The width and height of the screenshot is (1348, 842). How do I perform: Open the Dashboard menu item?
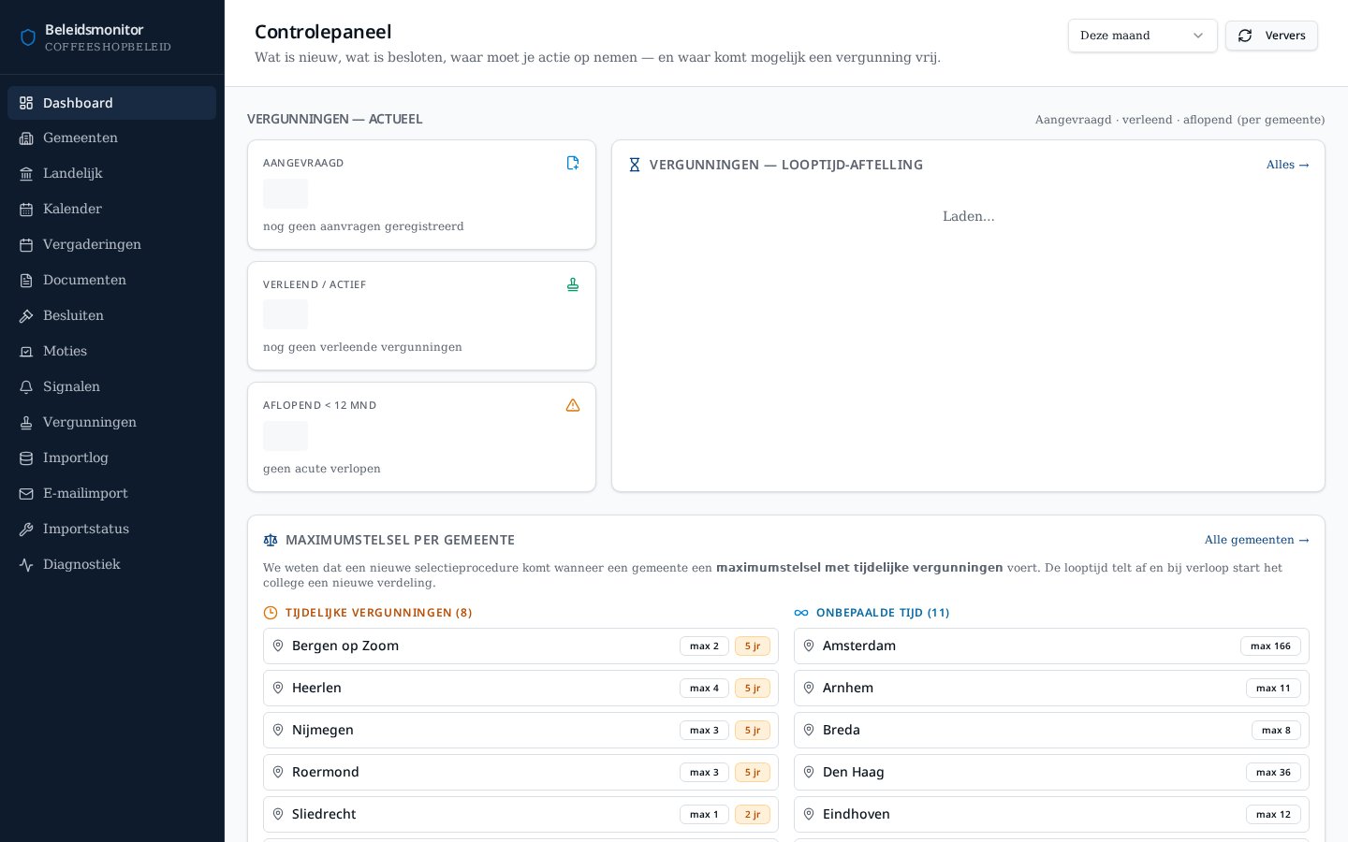(111, 103)
